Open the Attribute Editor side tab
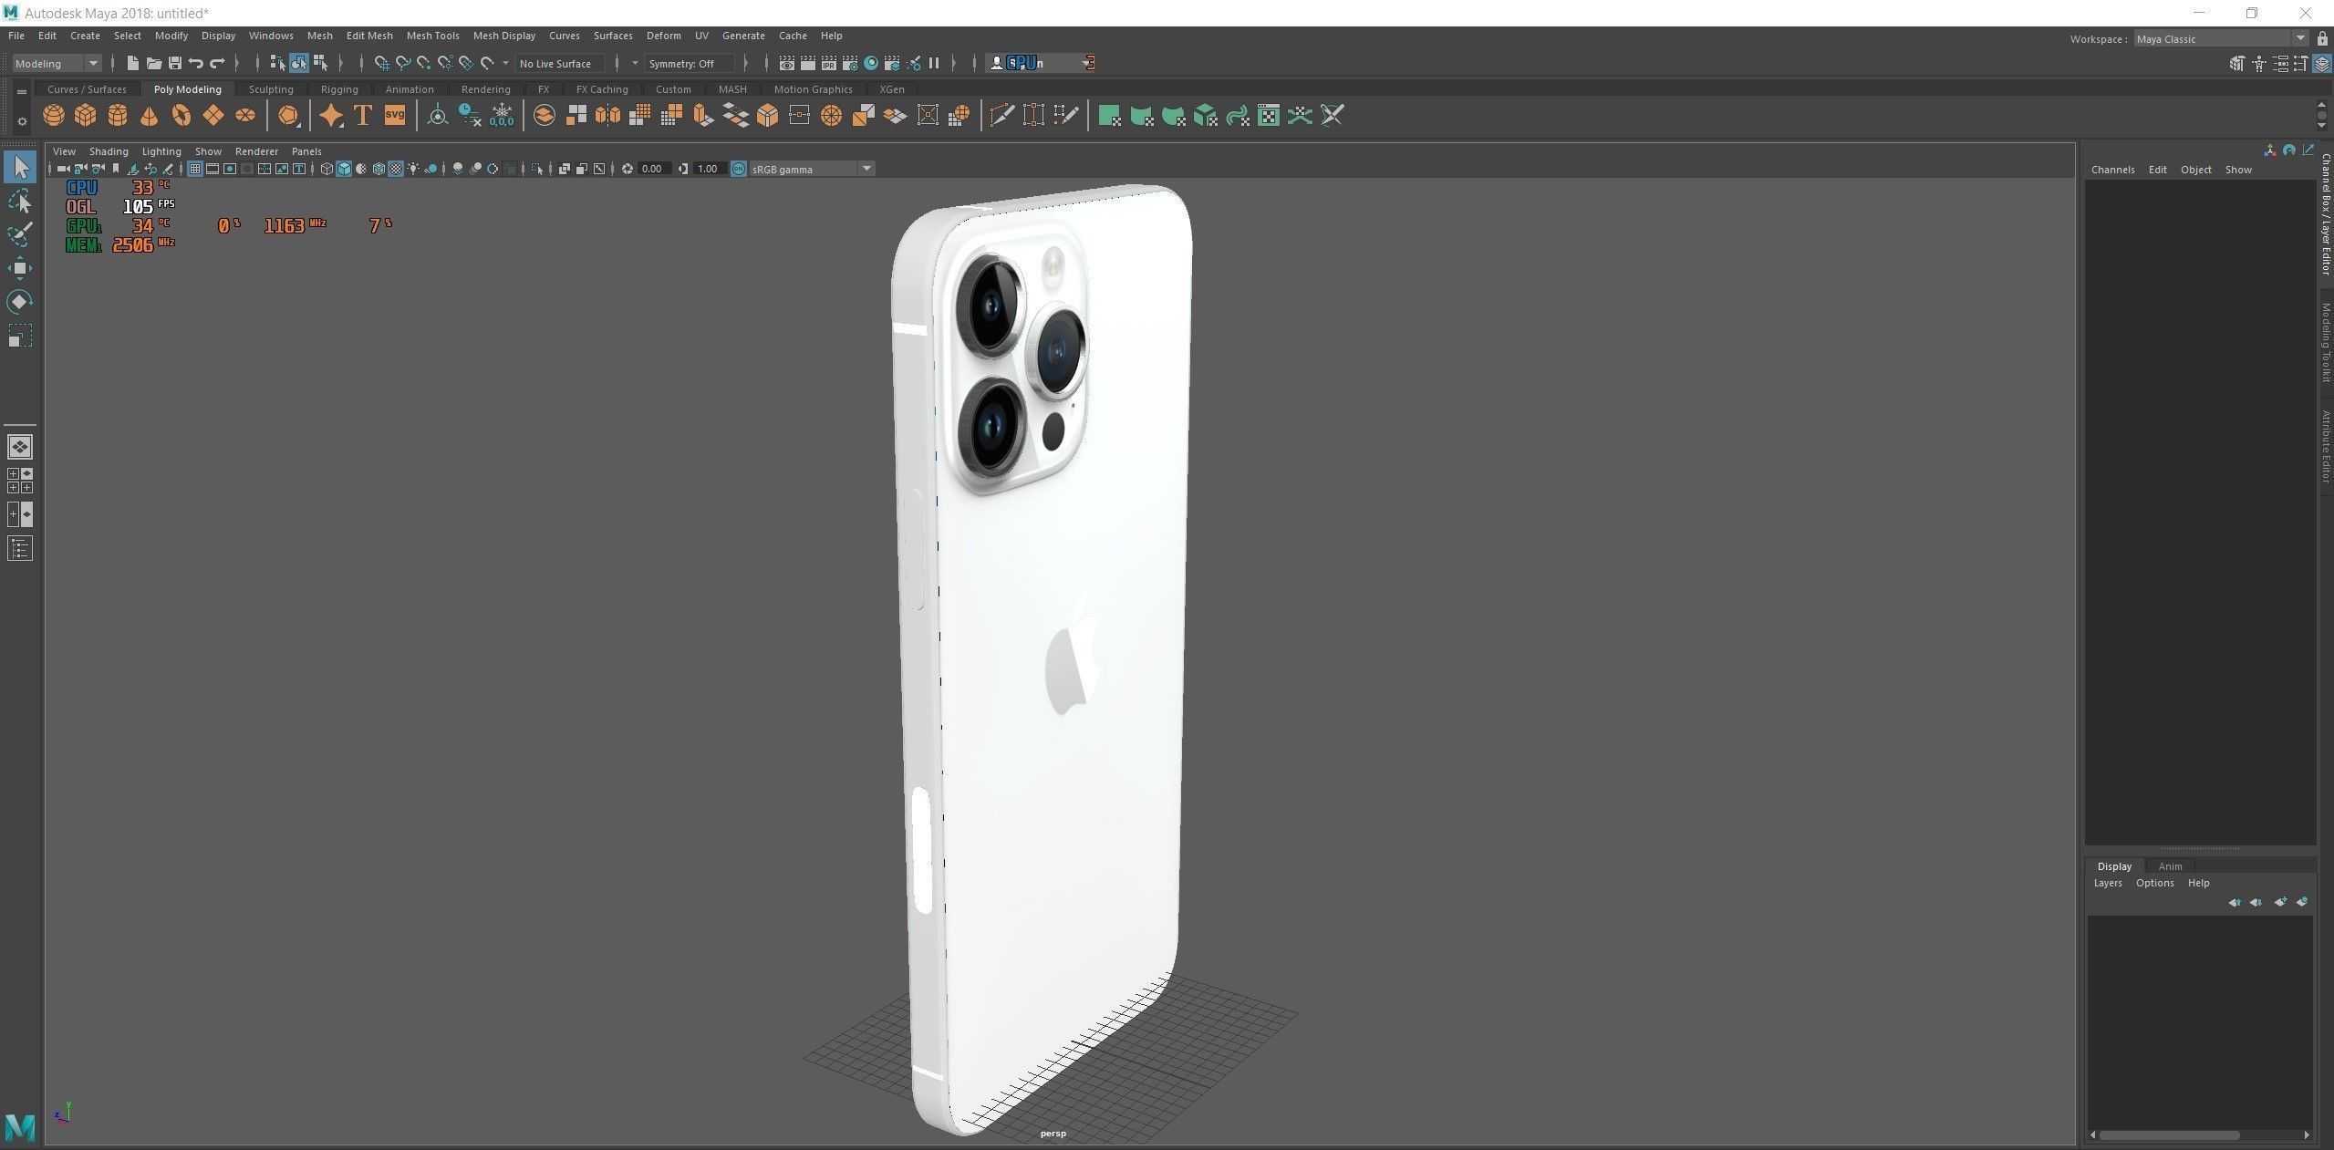Viewport: 2334px width, 1150px height. point(2326,447)
